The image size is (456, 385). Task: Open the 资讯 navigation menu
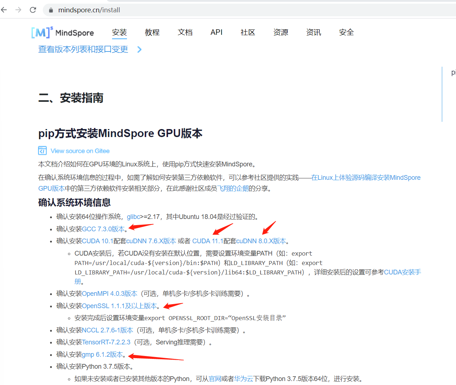[x=313, y=32]
